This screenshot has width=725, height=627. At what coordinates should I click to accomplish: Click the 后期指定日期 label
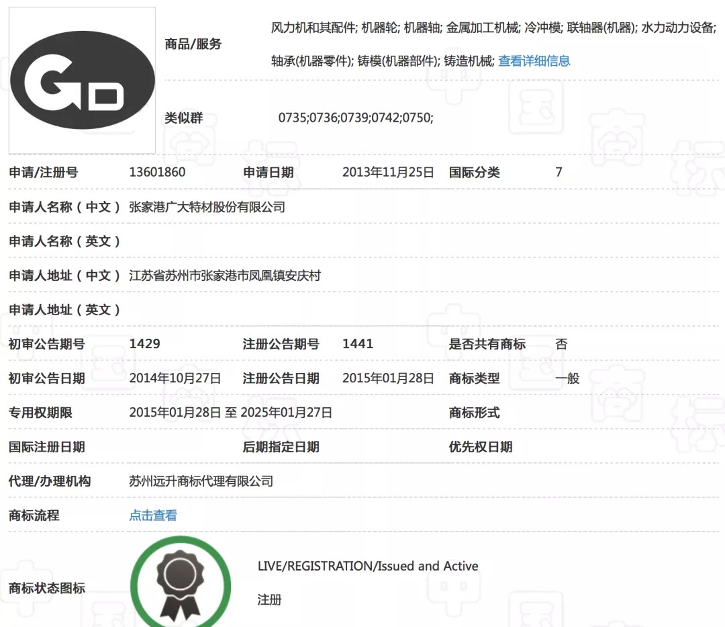[281, 447]
